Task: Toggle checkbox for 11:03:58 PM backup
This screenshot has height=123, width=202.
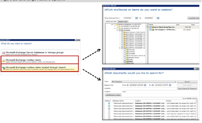Action: [x=117, y=26]
